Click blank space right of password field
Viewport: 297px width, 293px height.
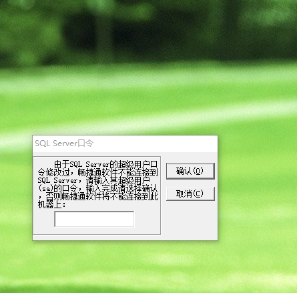click(x=147, y=219)
